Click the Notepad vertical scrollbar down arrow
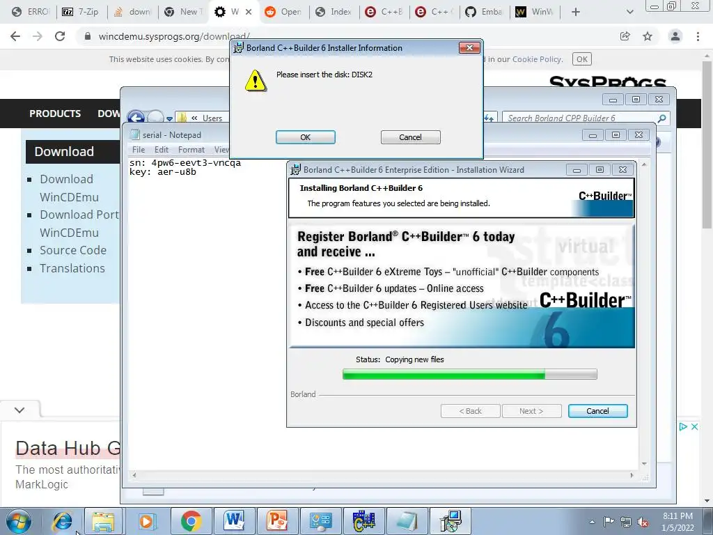713x535 pixels. (644, 463)
